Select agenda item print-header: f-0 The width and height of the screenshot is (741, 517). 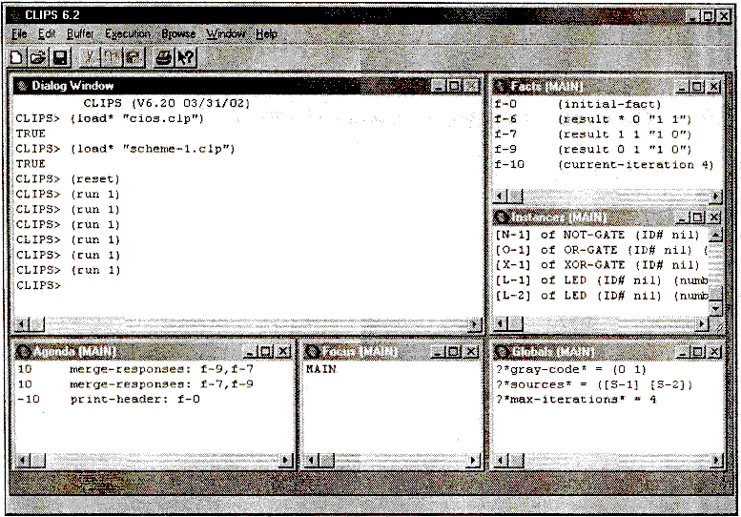pos(109,400)
